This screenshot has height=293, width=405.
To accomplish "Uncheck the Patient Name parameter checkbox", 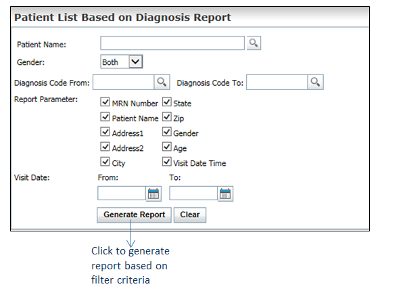I will click(x=105, y=117).
